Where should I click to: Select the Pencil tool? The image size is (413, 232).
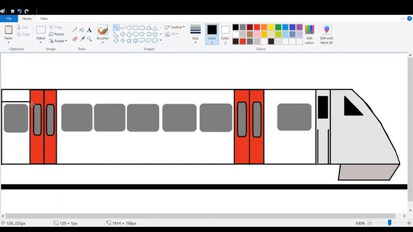point(75,30)
